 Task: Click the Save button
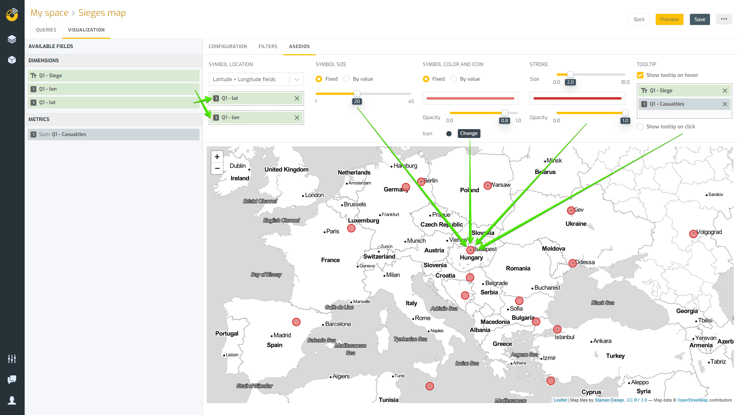(700, 19)
